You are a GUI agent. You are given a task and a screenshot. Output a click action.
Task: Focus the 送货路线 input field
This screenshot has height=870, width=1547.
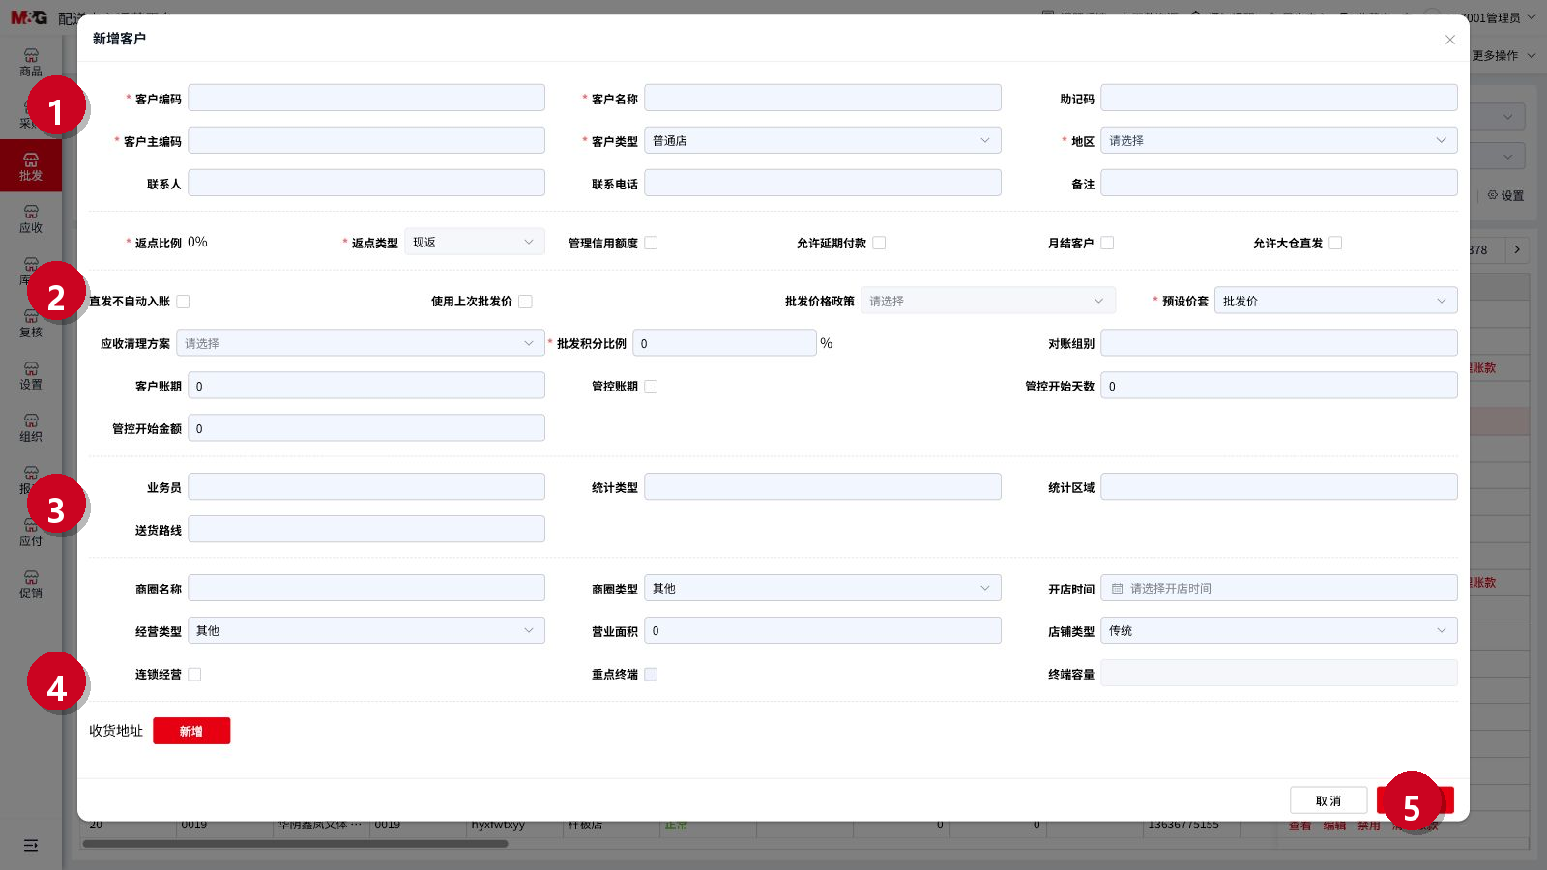[x=365, y=529]
